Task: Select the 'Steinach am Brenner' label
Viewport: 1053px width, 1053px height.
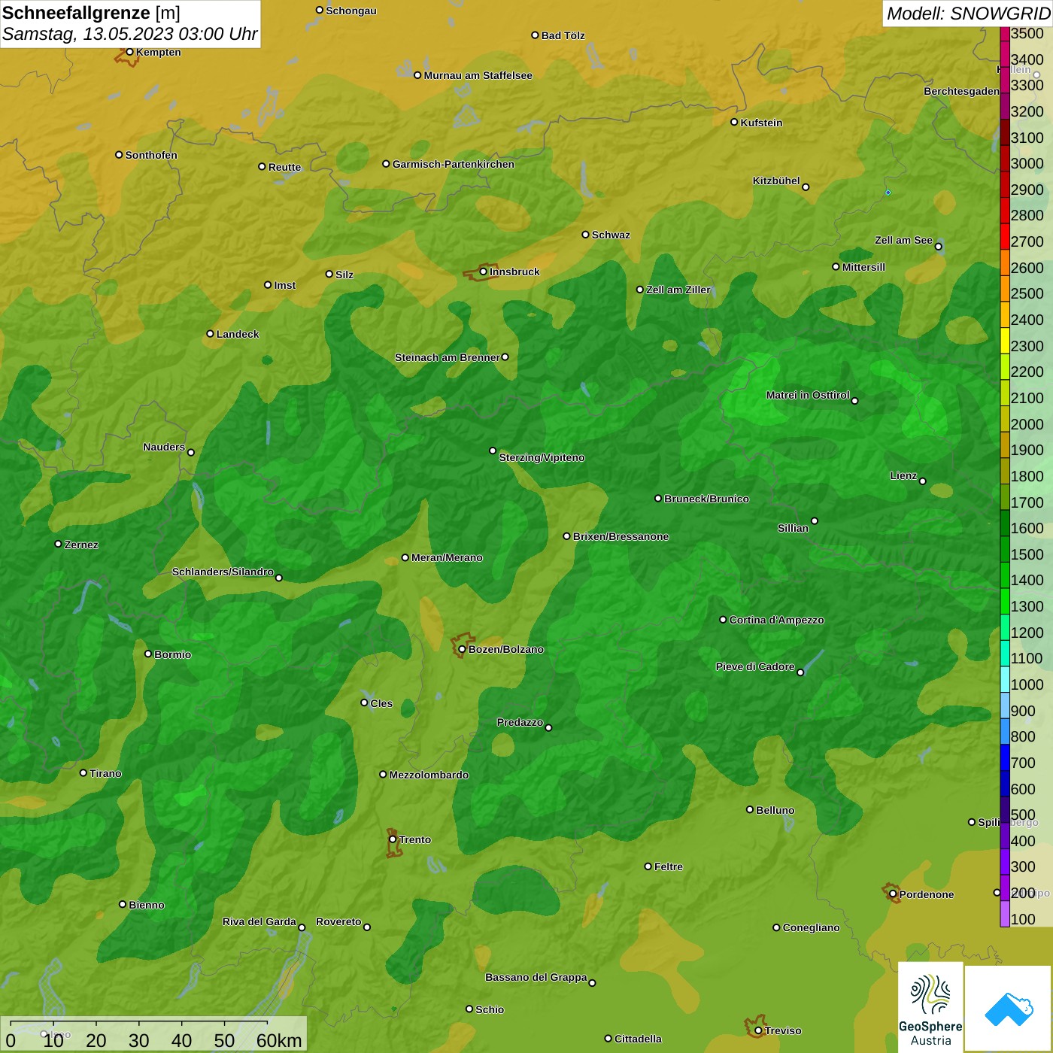Action: pos(447,357)
